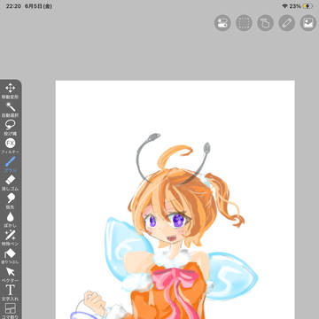This screenshot has height=319, width=319.
Task: Select the Smudge (指先) finger tool
Action: [x=11, y=201]
